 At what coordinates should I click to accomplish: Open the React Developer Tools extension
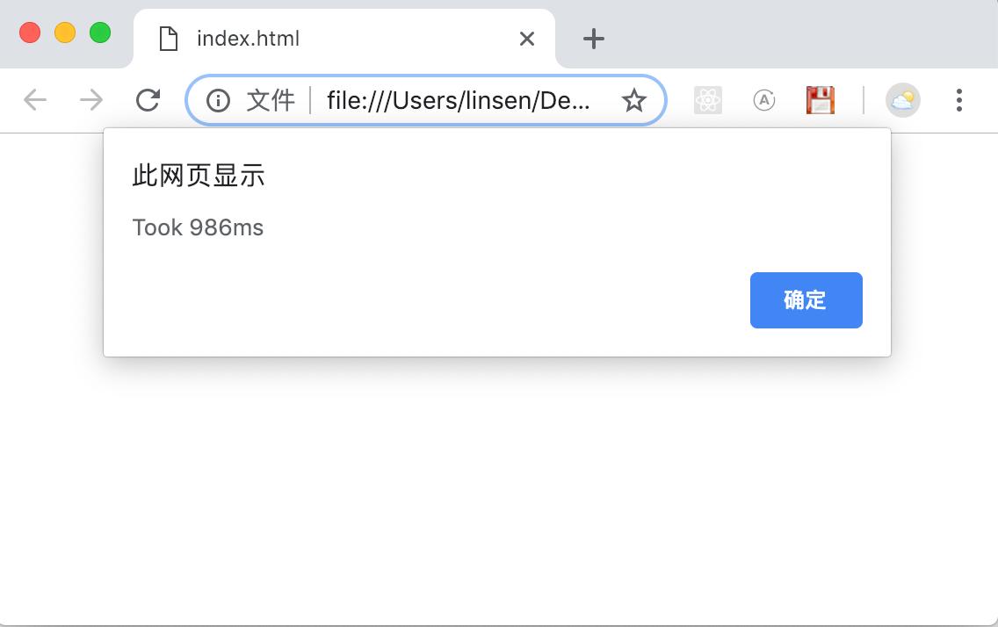[707, 100]
